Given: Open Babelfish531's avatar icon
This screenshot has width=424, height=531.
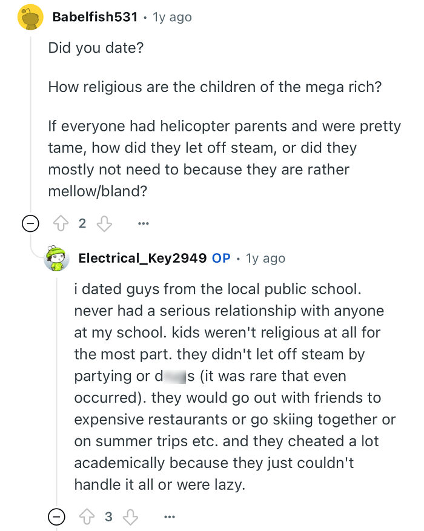Looking at the screenshot, I should tap(28, 17).
